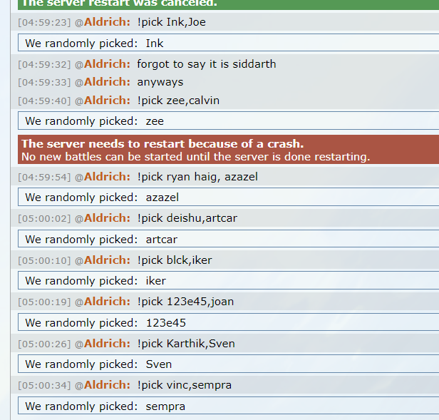Click the red server crash restart banner
This screenshot has height=420, width=439.
pos(228,150)
